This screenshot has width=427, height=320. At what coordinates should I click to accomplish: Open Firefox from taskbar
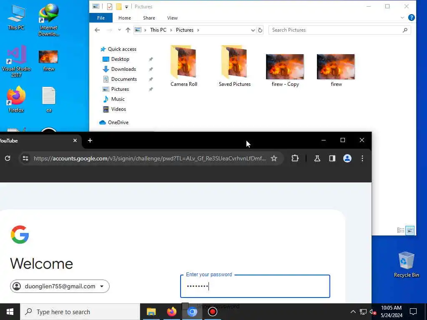click(x=171, y=312)
